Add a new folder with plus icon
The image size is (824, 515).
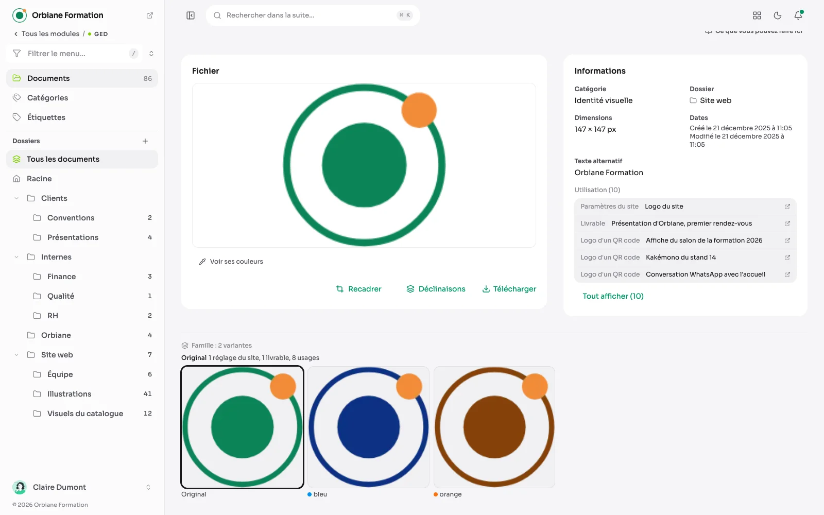pyautogui.click(x=145, y=141)
